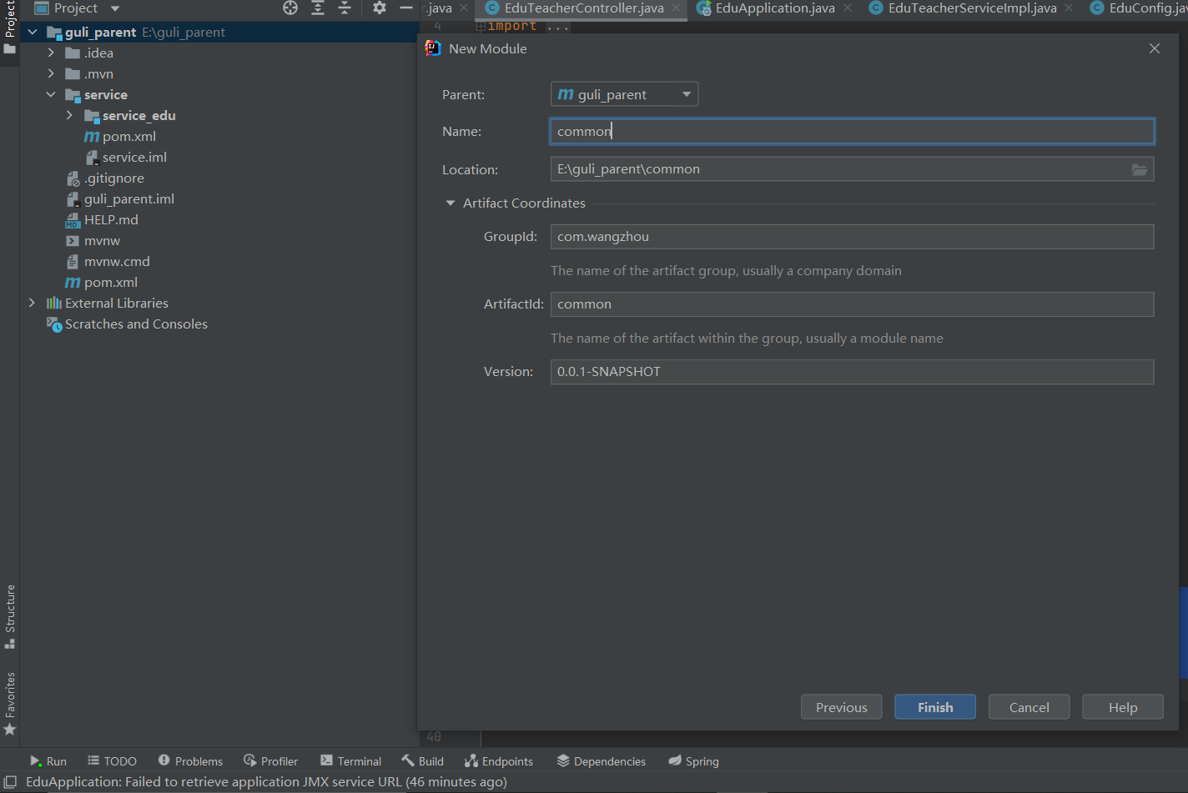
Task: Select the mvnw file
Action: [93, 240]
